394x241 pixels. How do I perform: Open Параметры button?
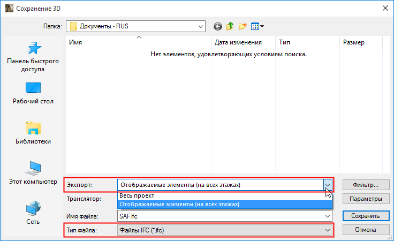pyautogui.click(x=366, y=199)
